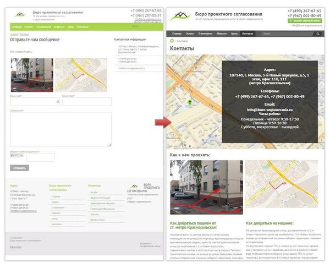Click the CAPTCHA code input field
Viewport: 330px width, 268px height.
point(41,157)
